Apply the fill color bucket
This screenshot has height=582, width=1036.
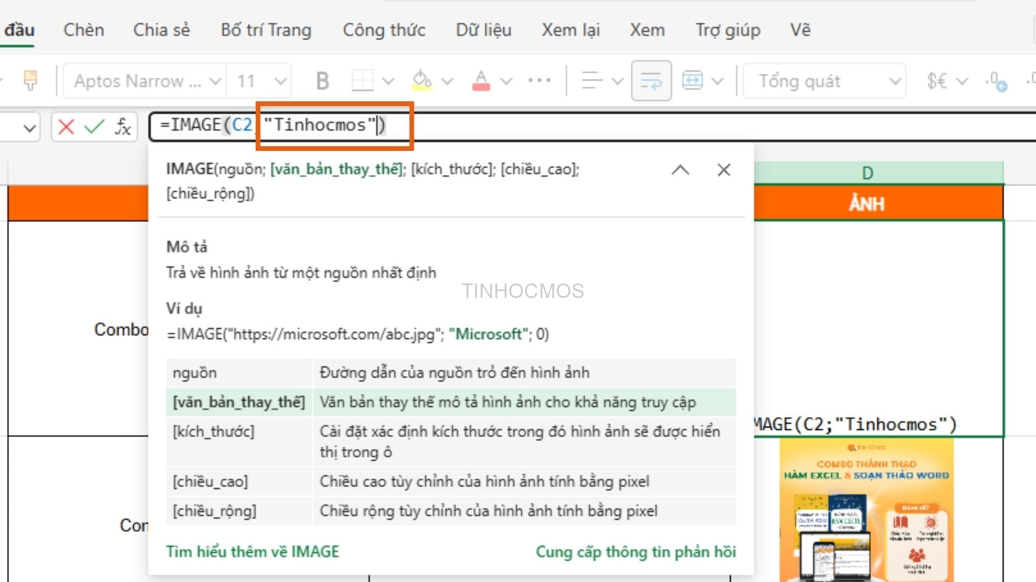tap(421, 81)
